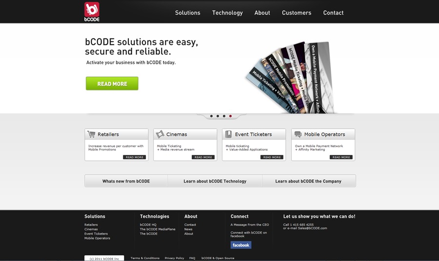Click the (c) 2011 bCODE Inc label
The image size is (439, 261).
tap(104, 259)
